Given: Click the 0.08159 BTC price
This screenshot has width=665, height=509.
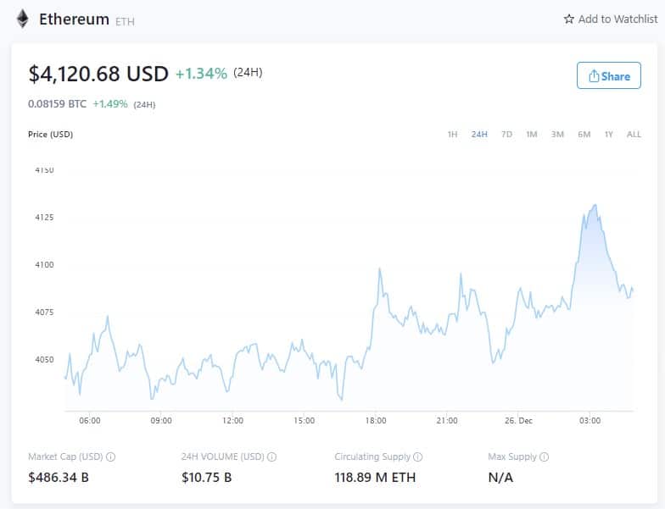Looking at the screenshot, I should pos(58,103).
